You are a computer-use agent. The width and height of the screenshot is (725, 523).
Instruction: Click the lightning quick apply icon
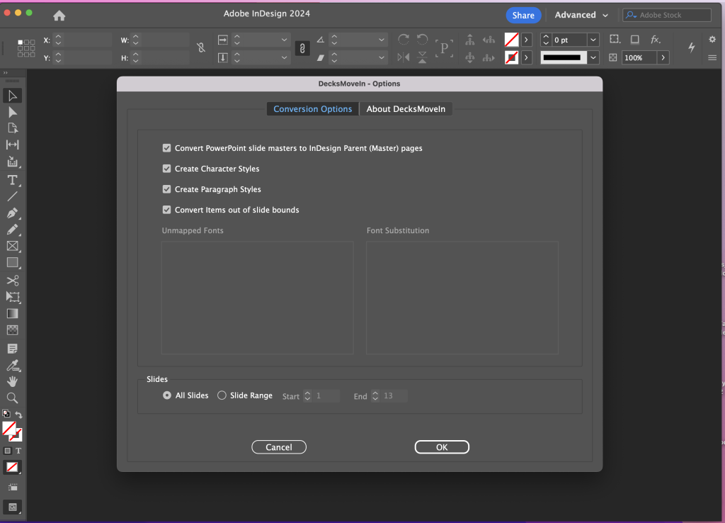pyautogui.click(x=692, y=47)
